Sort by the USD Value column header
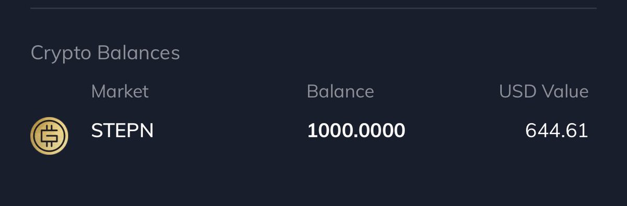This screenshot has height=206, width=627. point(544,92)
